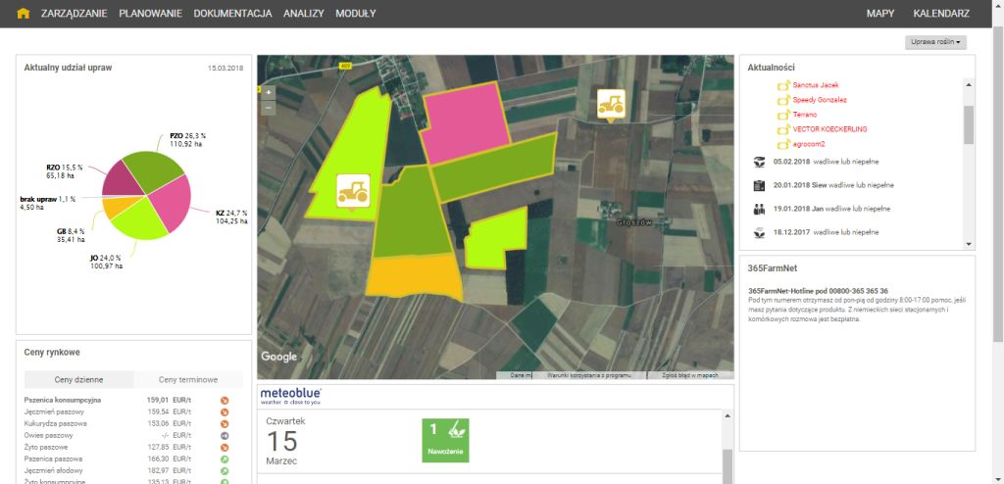Open the 19.01.2018 Jan news entry
Viewport: 1004px width, 484px height.
point(831,209)
